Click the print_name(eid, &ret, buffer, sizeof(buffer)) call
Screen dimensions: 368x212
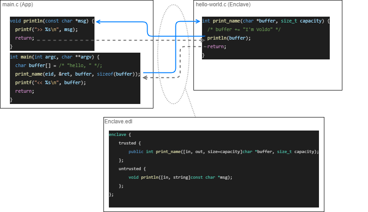point(77,74)
